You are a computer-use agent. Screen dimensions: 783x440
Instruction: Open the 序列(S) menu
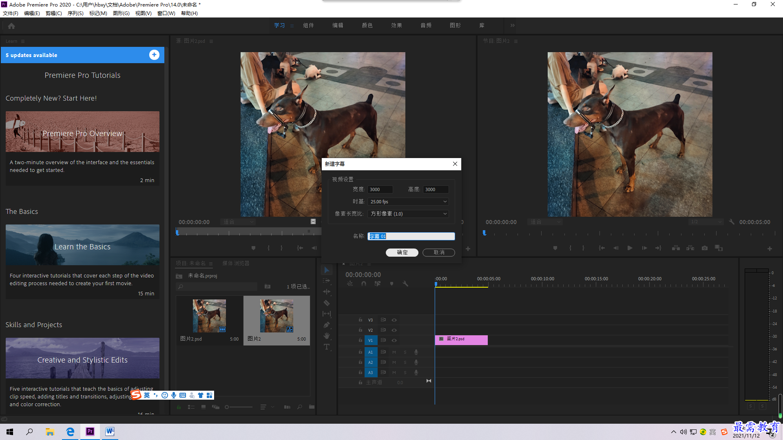pyautogui.click(x=75, y=13)
